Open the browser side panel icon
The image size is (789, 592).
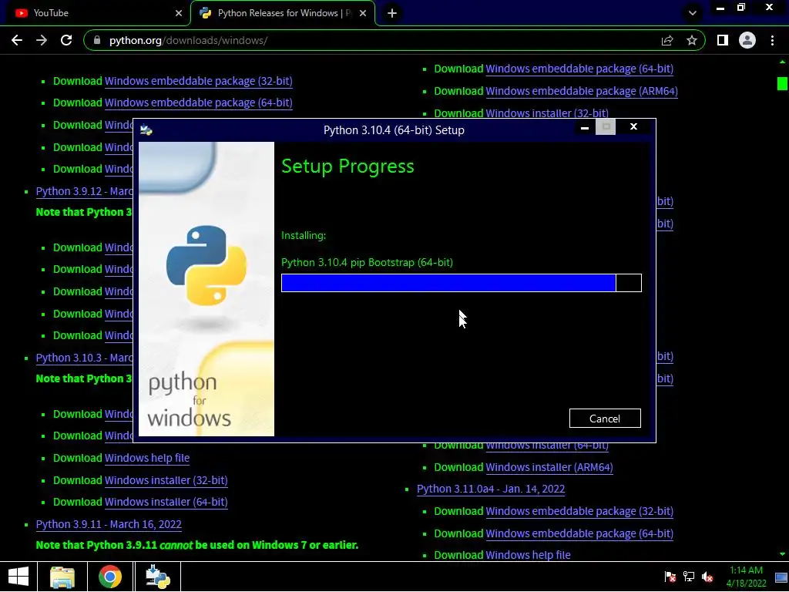(723, 40)
